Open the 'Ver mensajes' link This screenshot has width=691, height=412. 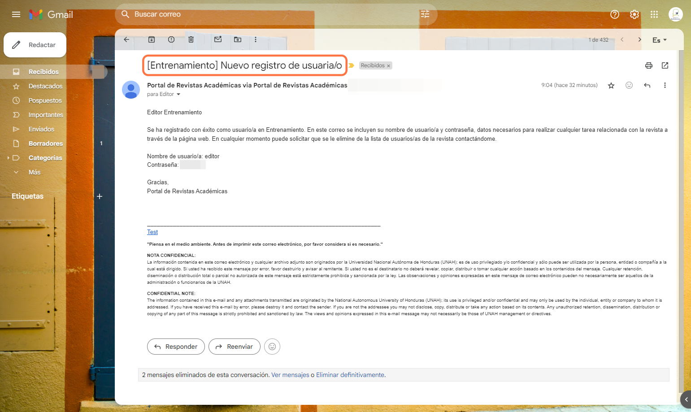pos(290,375)
